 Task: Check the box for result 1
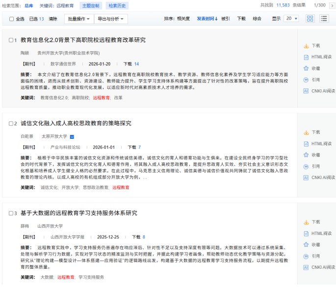(x=11, y=40)
